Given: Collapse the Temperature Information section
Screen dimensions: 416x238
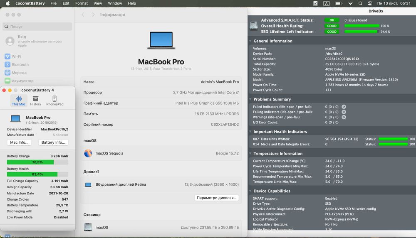Looking at the screenshot, I should tap(250, 153).
